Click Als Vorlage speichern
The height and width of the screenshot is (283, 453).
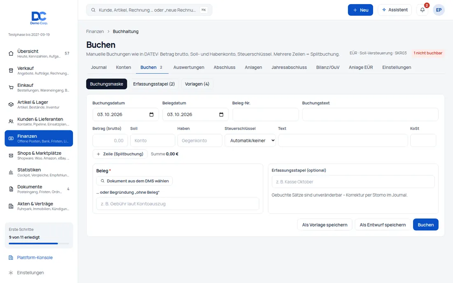point(325,225)
